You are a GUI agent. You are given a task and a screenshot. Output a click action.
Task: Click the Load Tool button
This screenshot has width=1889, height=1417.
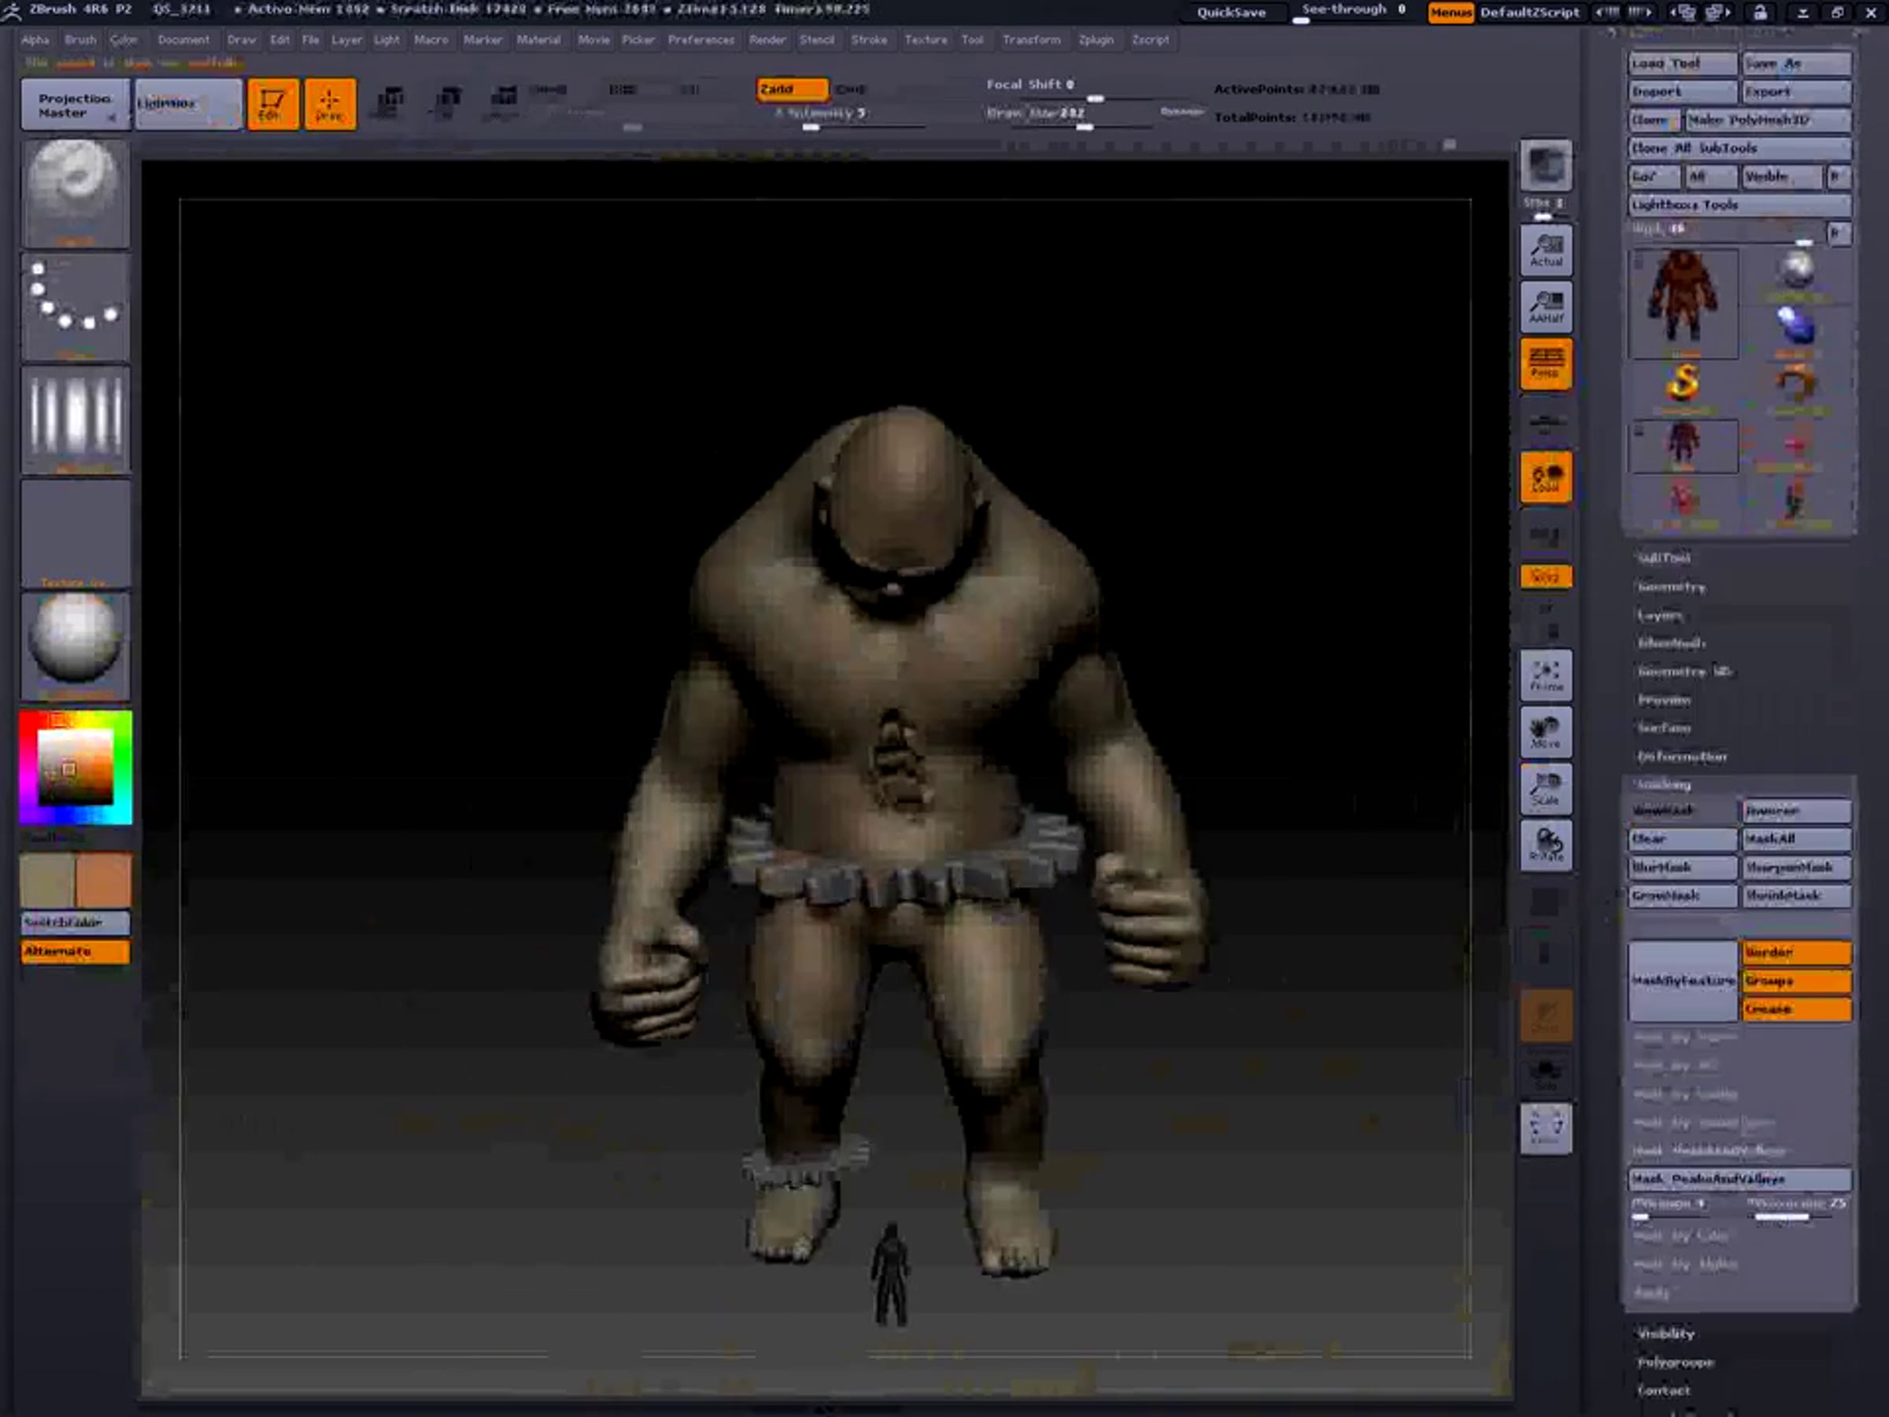[1680, 63]
